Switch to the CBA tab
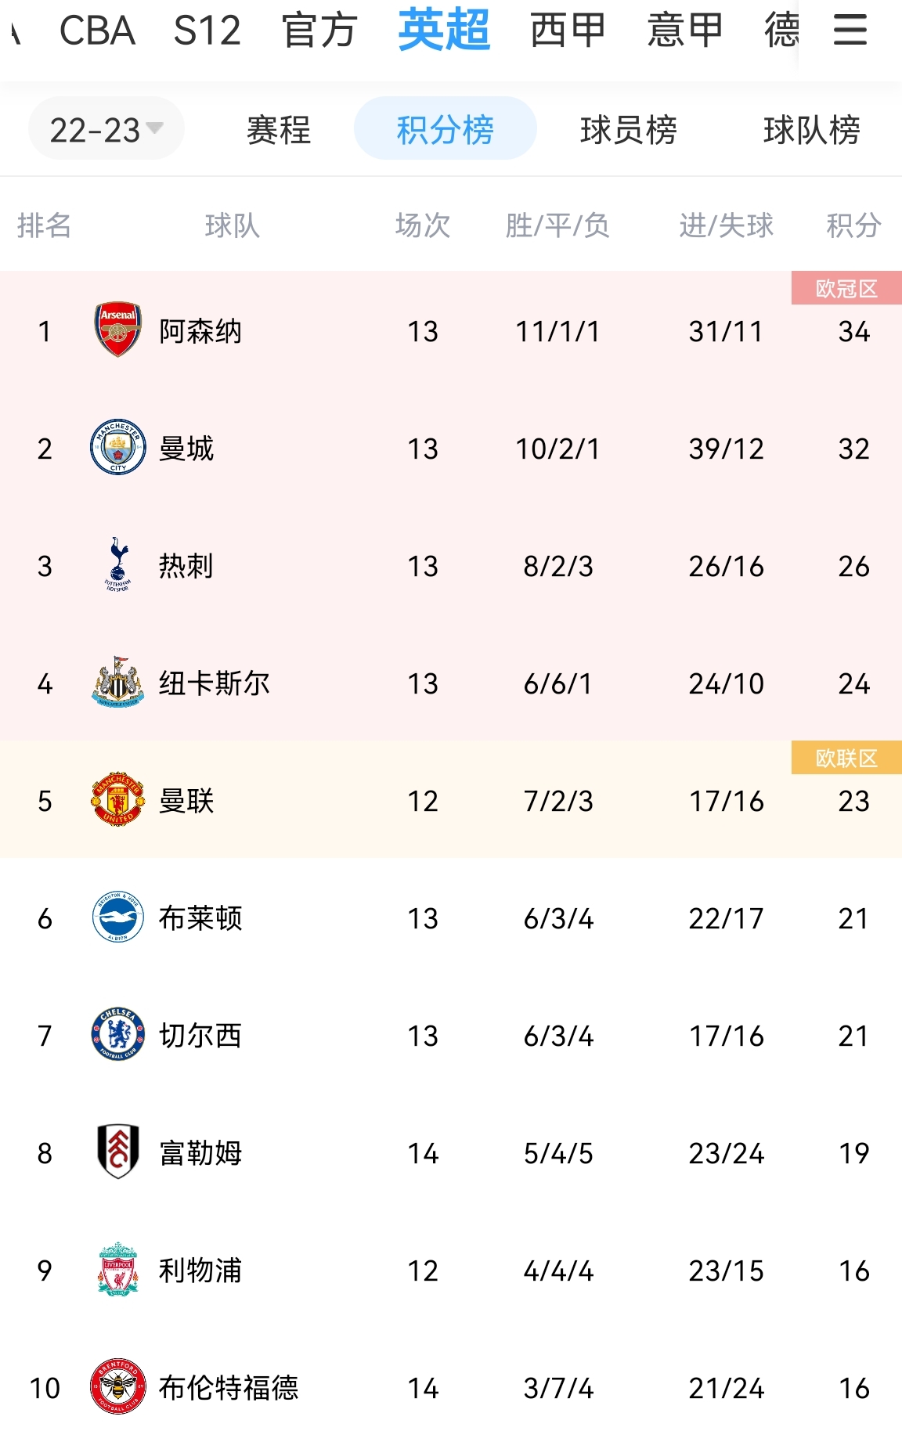The height and width of the screenshot is (1431, 902). [x=98, y=30]
